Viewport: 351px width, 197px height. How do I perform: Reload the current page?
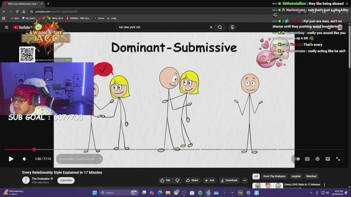17,11
